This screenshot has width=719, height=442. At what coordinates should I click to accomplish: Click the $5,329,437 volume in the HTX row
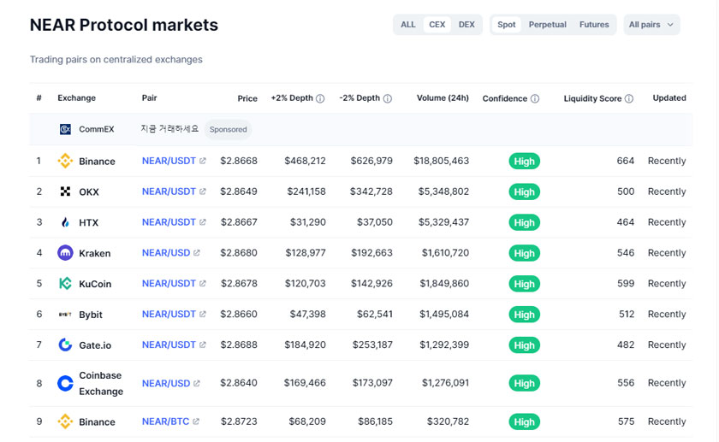[x=443, y=222]
